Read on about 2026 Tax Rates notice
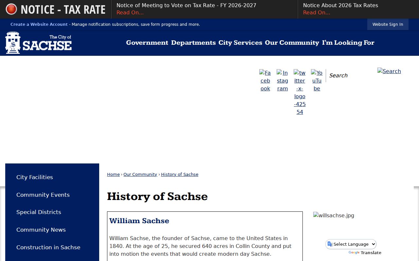 pos(317,13)
